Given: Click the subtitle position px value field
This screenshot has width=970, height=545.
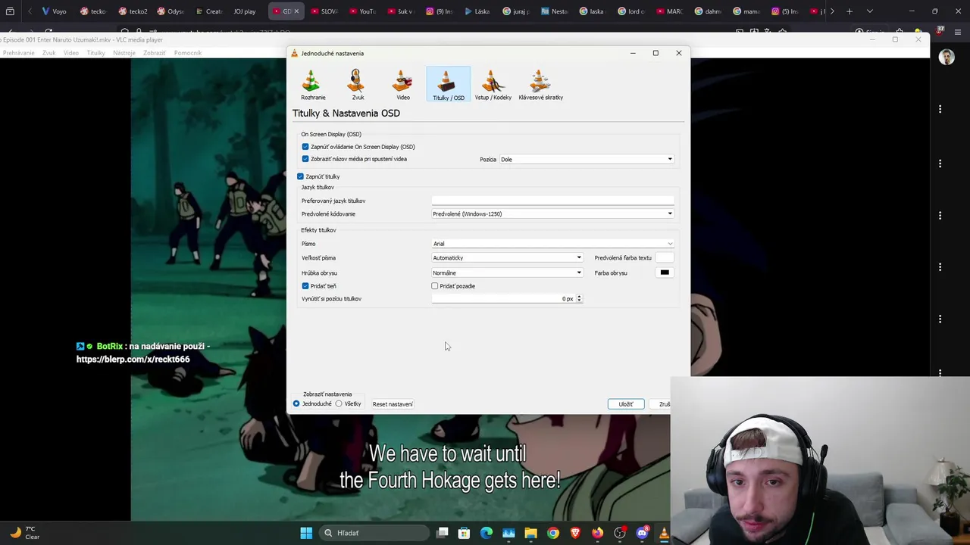Looking at the screenshot, I should [x=503, y=298].
